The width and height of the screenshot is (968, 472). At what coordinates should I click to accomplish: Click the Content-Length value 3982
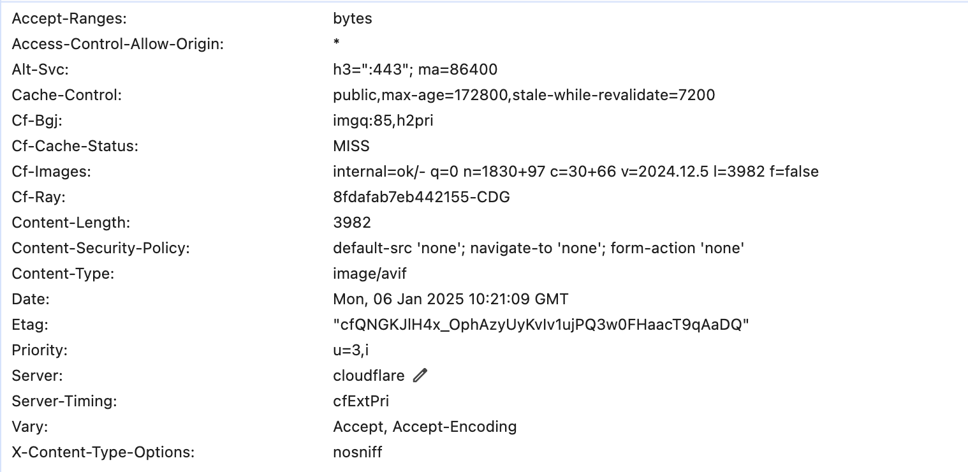[352, 223]
